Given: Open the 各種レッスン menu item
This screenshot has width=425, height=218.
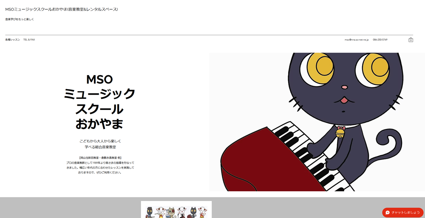Looking at the screenshot, I should [x=12, y=40].
